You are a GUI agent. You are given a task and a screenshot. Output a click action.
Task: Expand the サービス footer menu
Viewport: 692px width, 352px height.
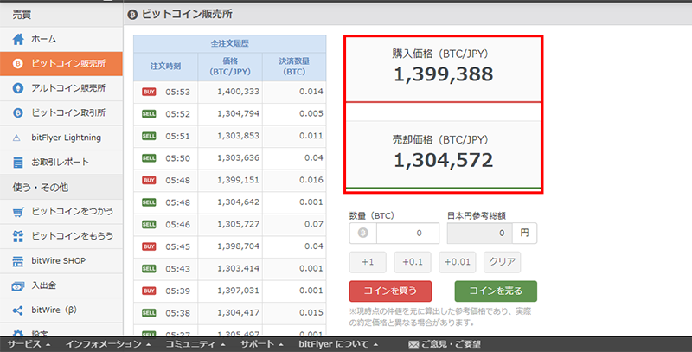click(x=29, y=344)
